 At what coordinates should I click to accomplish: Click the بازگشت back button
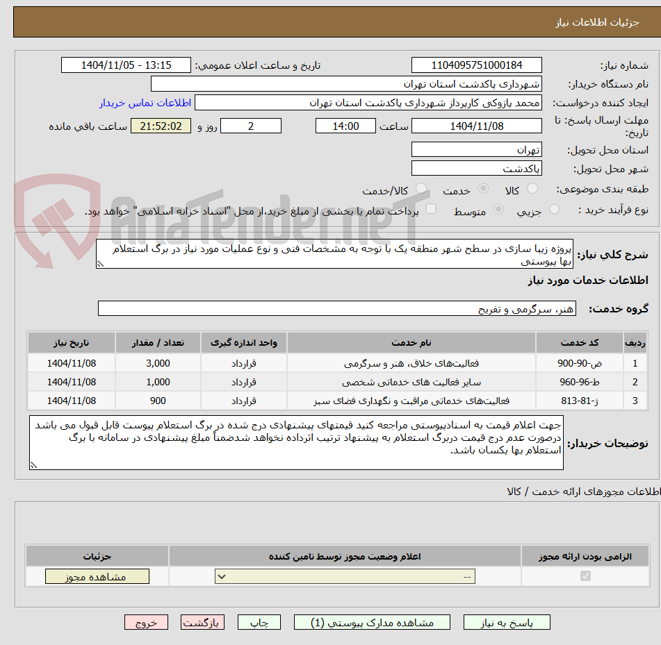pos(202,622)
